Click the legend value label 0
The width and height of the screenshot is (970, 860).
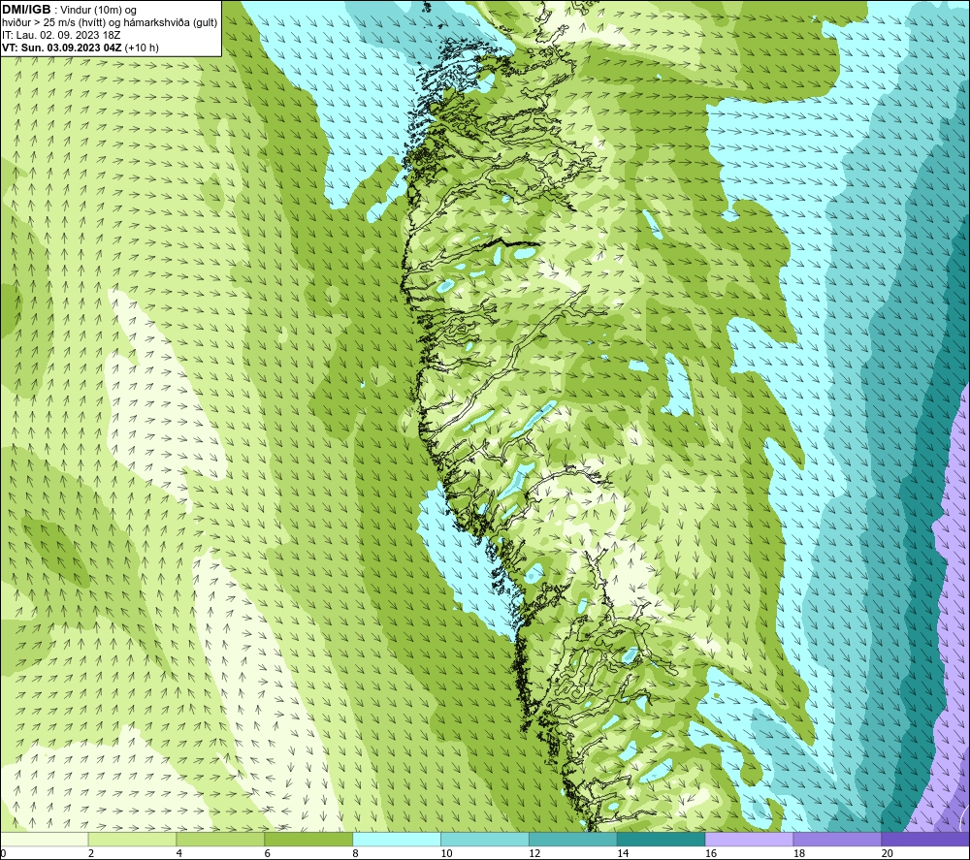[x=3, y=854]
